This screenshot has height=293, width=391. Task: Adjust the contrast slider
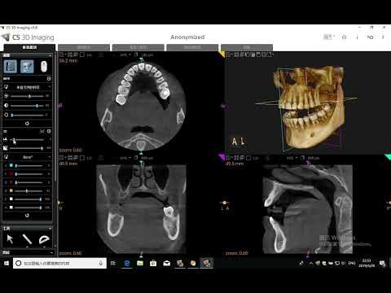tap(27, 106)
